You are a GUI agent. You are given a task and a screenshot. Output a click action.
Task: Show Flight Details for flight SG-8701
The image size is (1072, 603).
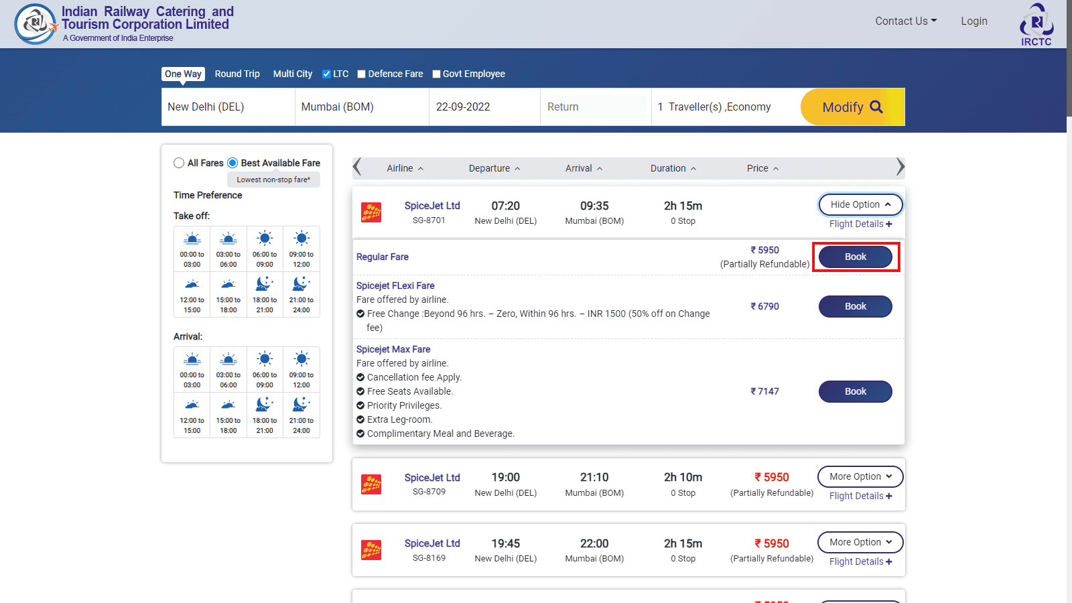[x=860, y=224]
